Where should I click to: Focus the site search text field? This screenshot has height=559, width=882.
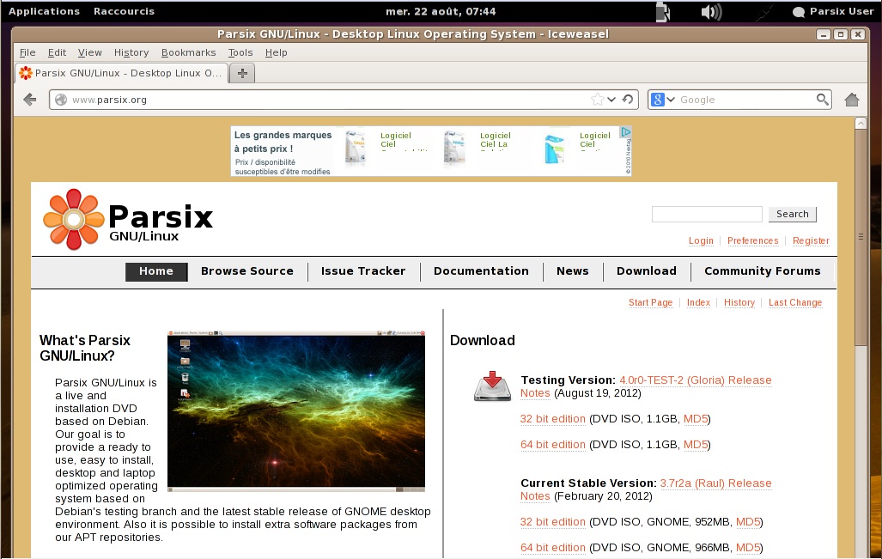[x=707, y=215]
